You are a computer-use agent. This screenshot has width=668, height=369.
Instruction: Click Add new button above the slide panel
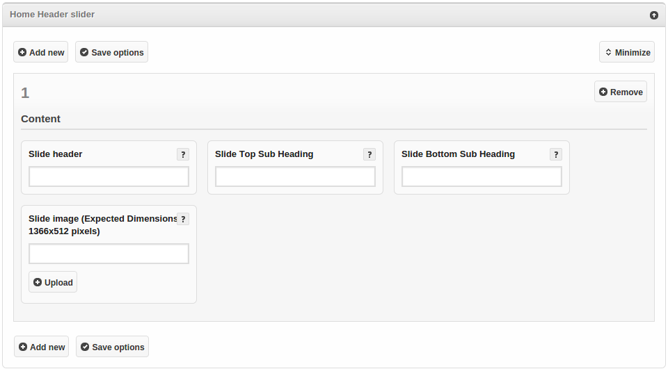click(41, 52)
